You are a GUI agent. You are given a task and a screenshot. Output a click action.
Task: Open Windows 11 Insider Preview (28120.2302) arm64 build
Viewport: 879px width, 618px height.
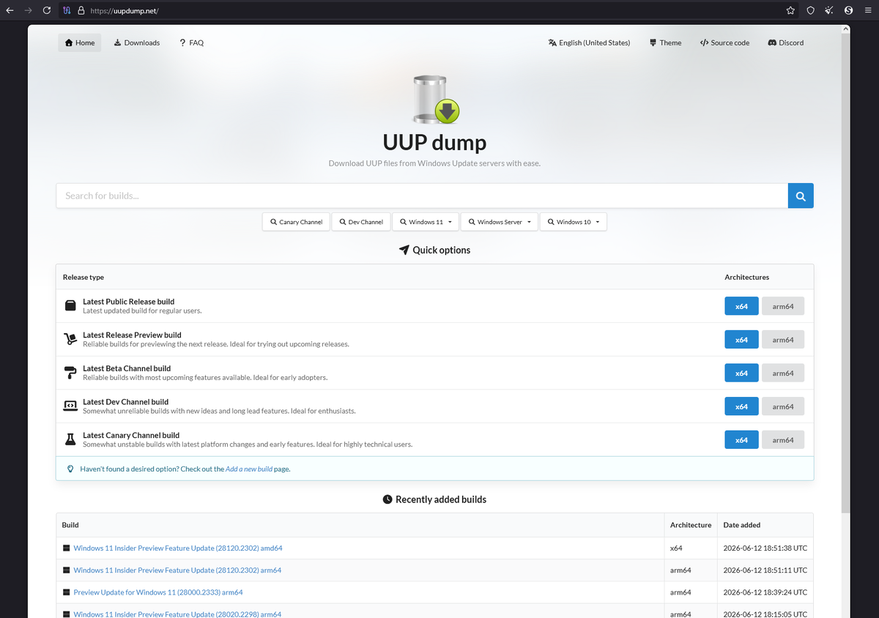pos(177,570)
